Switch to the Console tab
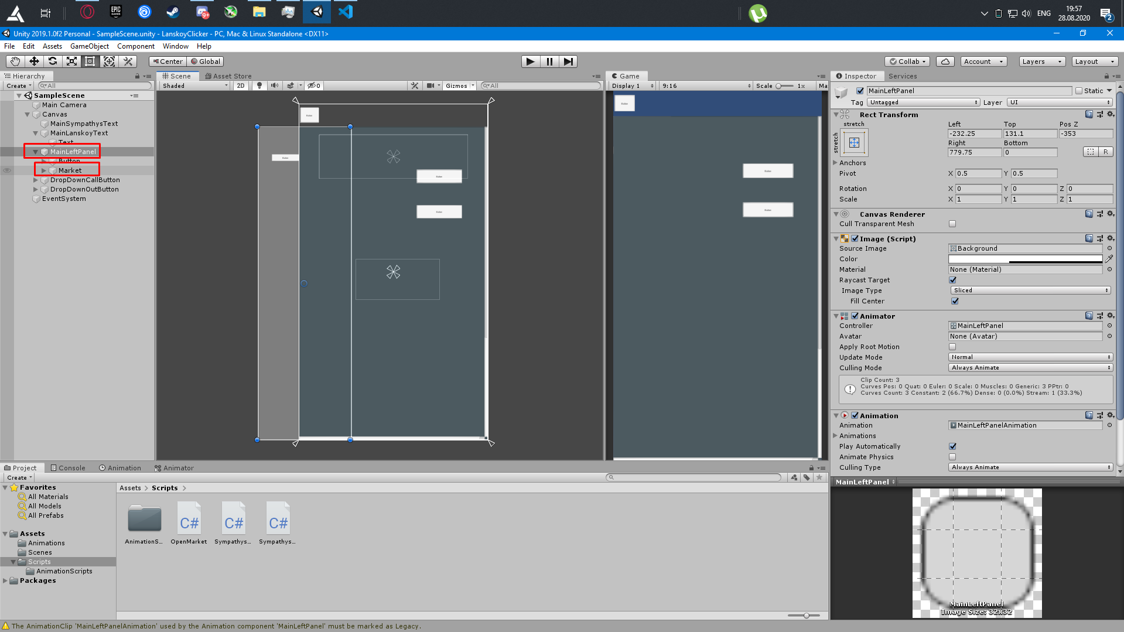Screen dimensions: 1124x632 pos(68,468)
